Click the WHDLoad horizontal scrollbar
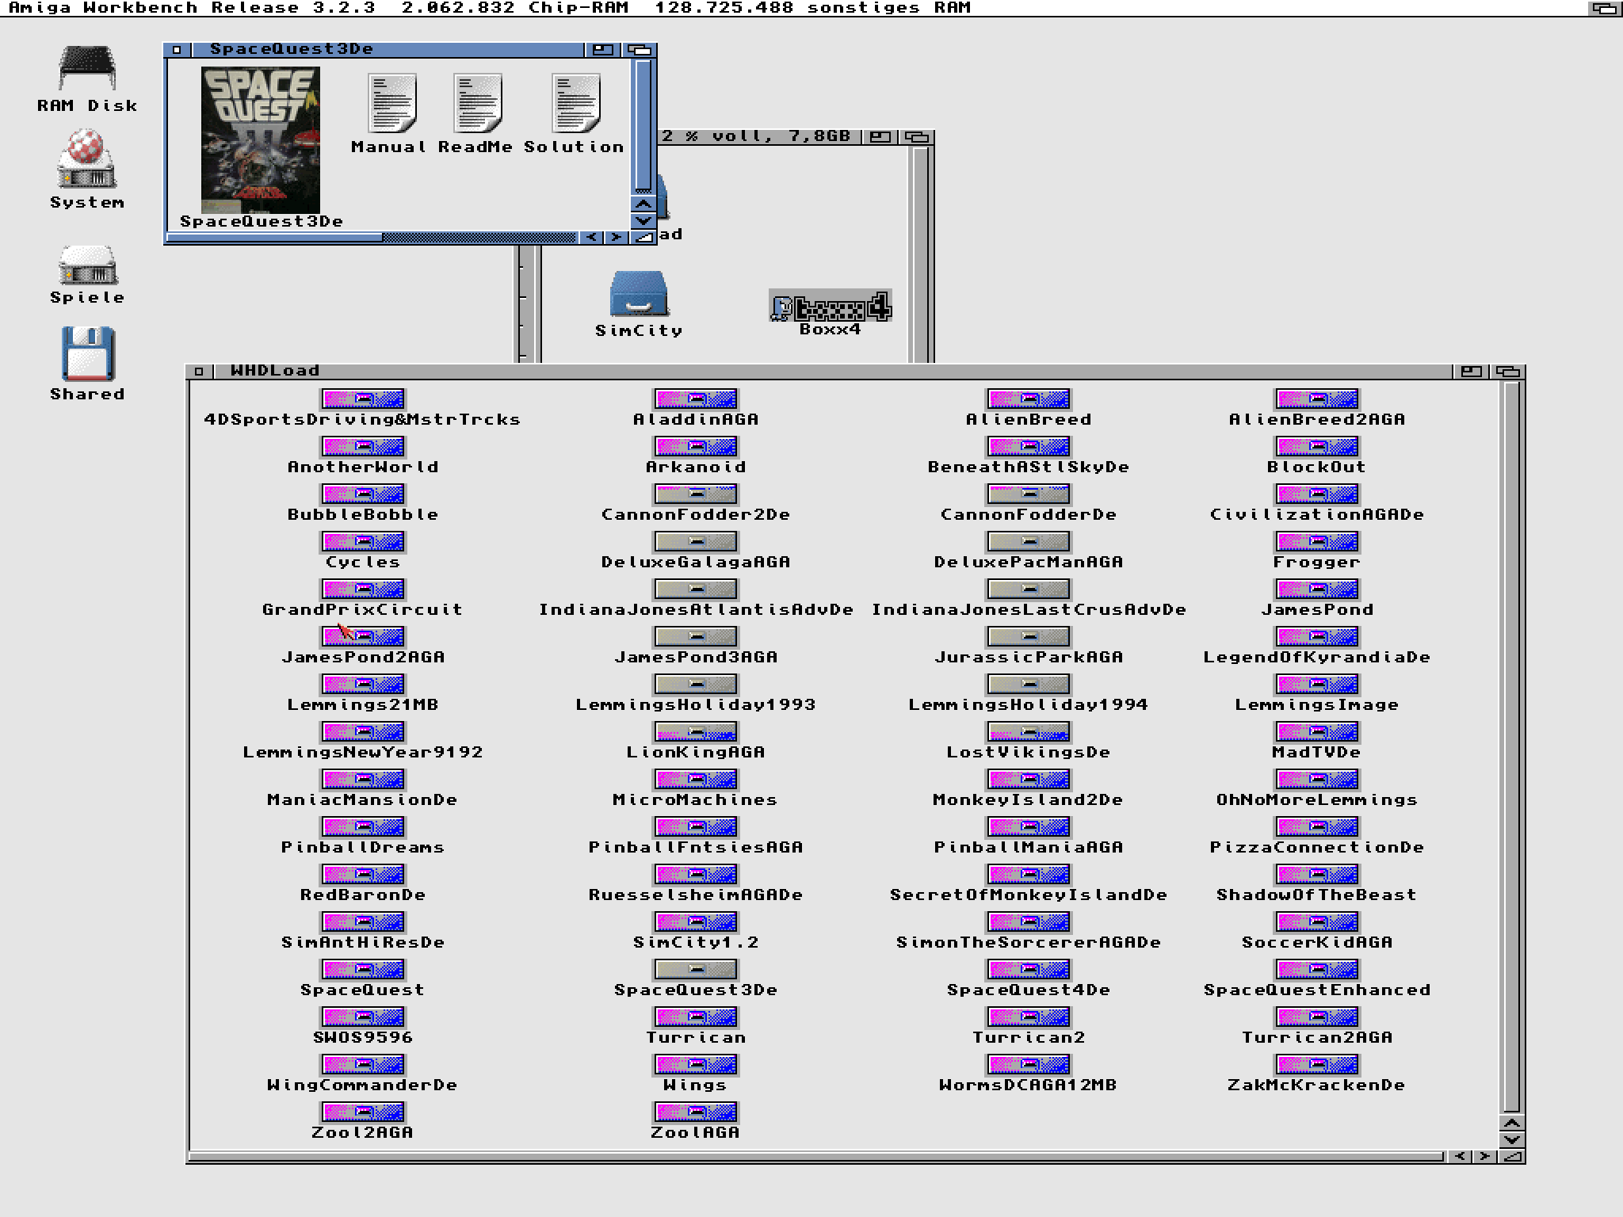Viewport: 1623px width, 1217px height. tap(816, 1157)
